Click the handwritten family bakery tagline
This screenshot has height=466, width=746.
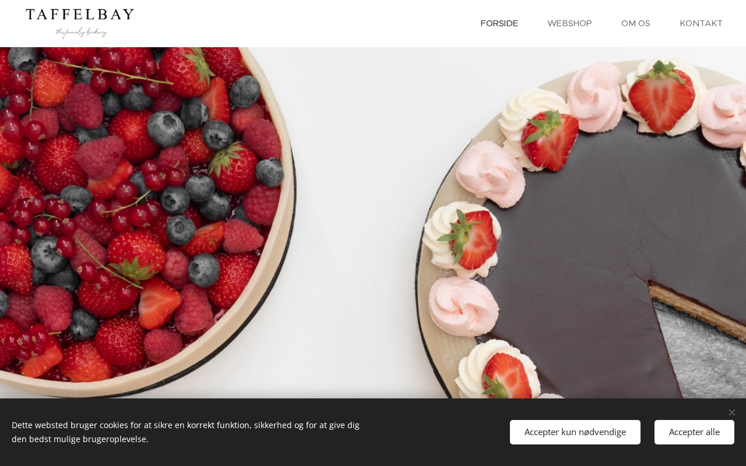click(82, 32)
